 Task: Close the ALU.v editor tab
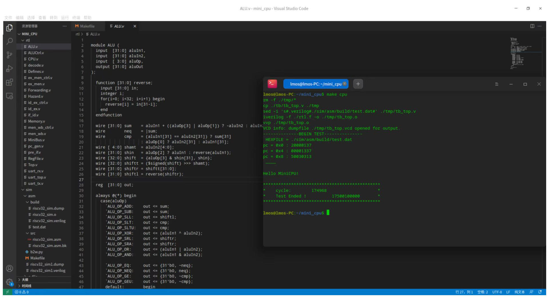[x=135, y=26]
